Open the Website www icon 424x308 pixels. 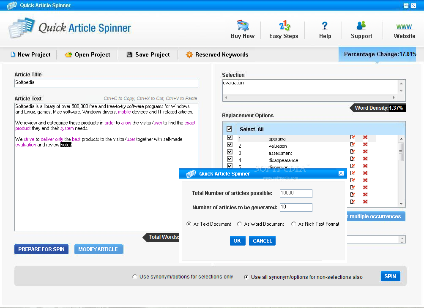[x=404, y=27]
